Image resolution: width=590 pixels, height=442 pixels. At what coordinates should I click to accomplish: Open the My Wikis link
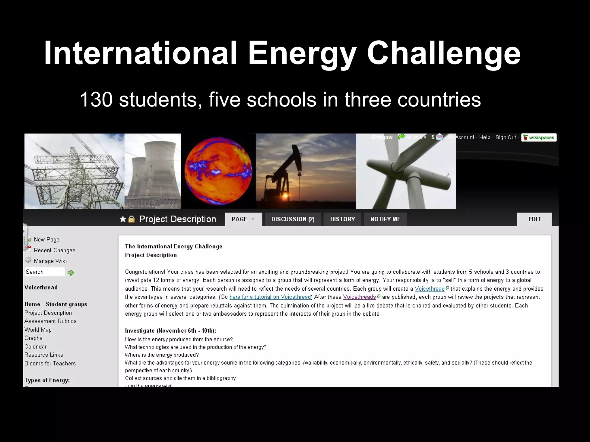(x=416, y=137)
